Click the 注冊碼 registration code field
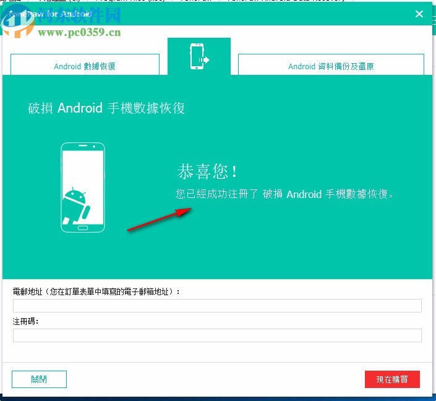Image resolution: width=436 pixels, height=401 pixels. click(217, 335)
